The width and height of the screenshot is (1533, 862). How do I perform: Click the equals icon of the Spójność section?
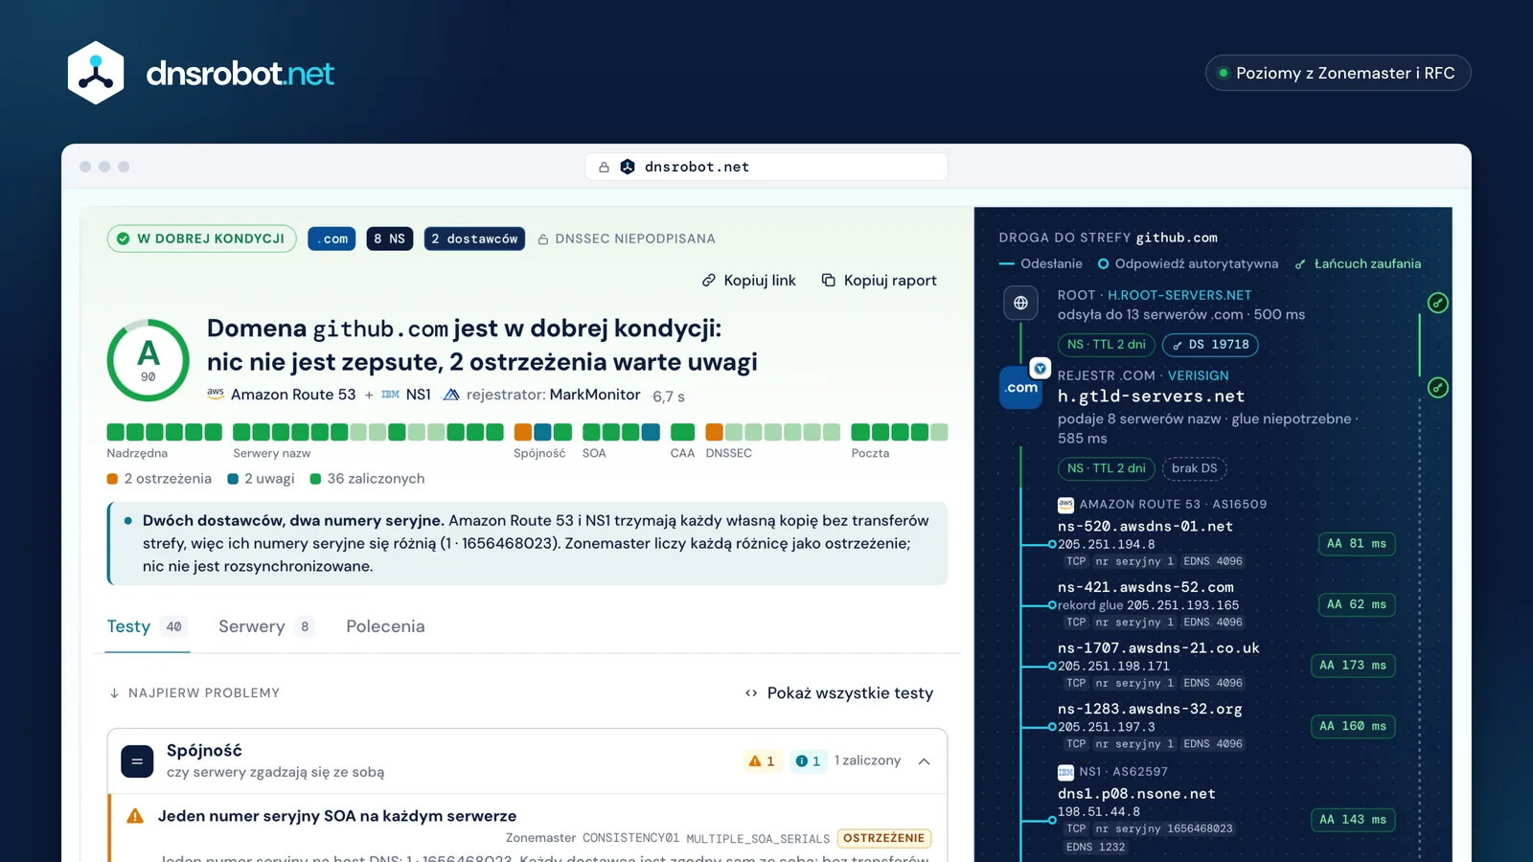point(137,761)
